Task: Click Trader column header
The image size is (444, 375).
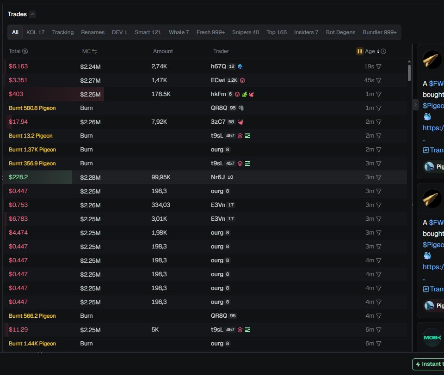Action: (x=221, y=51)
